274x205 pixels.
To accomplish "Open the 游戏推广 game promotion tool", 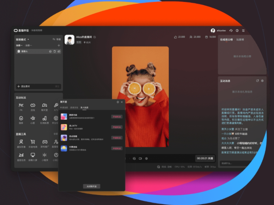I will point(45,144).
